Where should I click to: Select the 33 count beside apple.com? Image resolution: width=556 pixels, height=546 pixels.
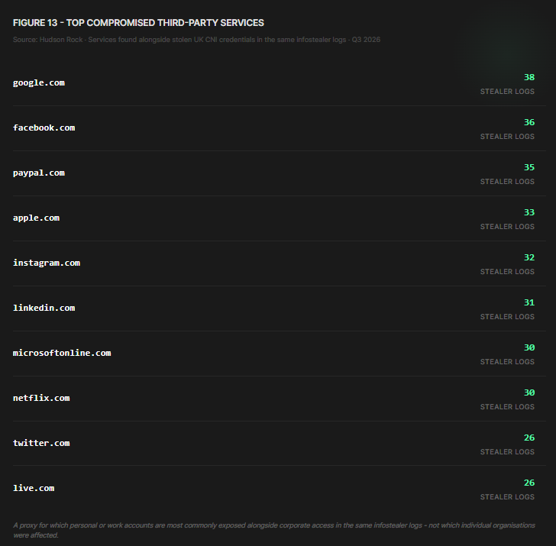[529, 212]
